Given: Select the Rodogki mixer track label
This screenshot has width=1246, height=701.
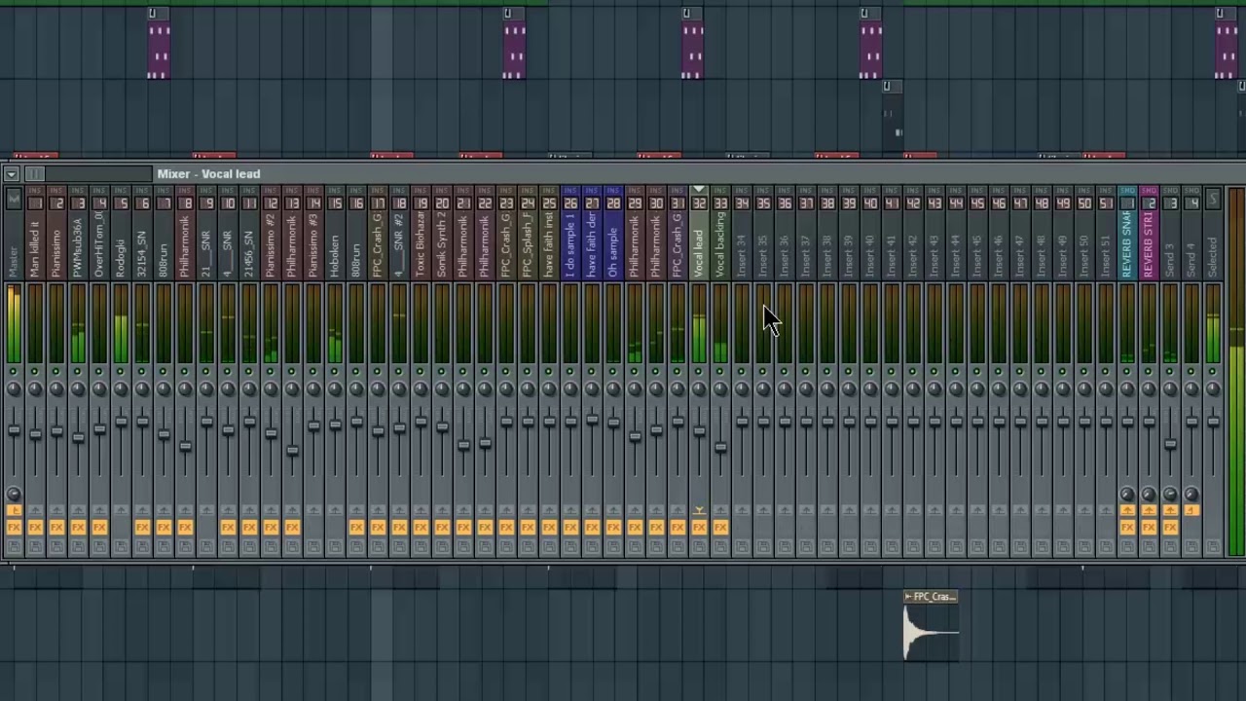Looking at the screenshot, I should click(121, 257).
